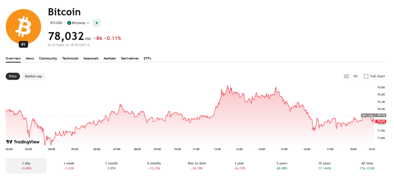The height and width of the screenshot is (177, 394).
Task: Click the orange Bitcoin logo
Action: coord(23,26)
